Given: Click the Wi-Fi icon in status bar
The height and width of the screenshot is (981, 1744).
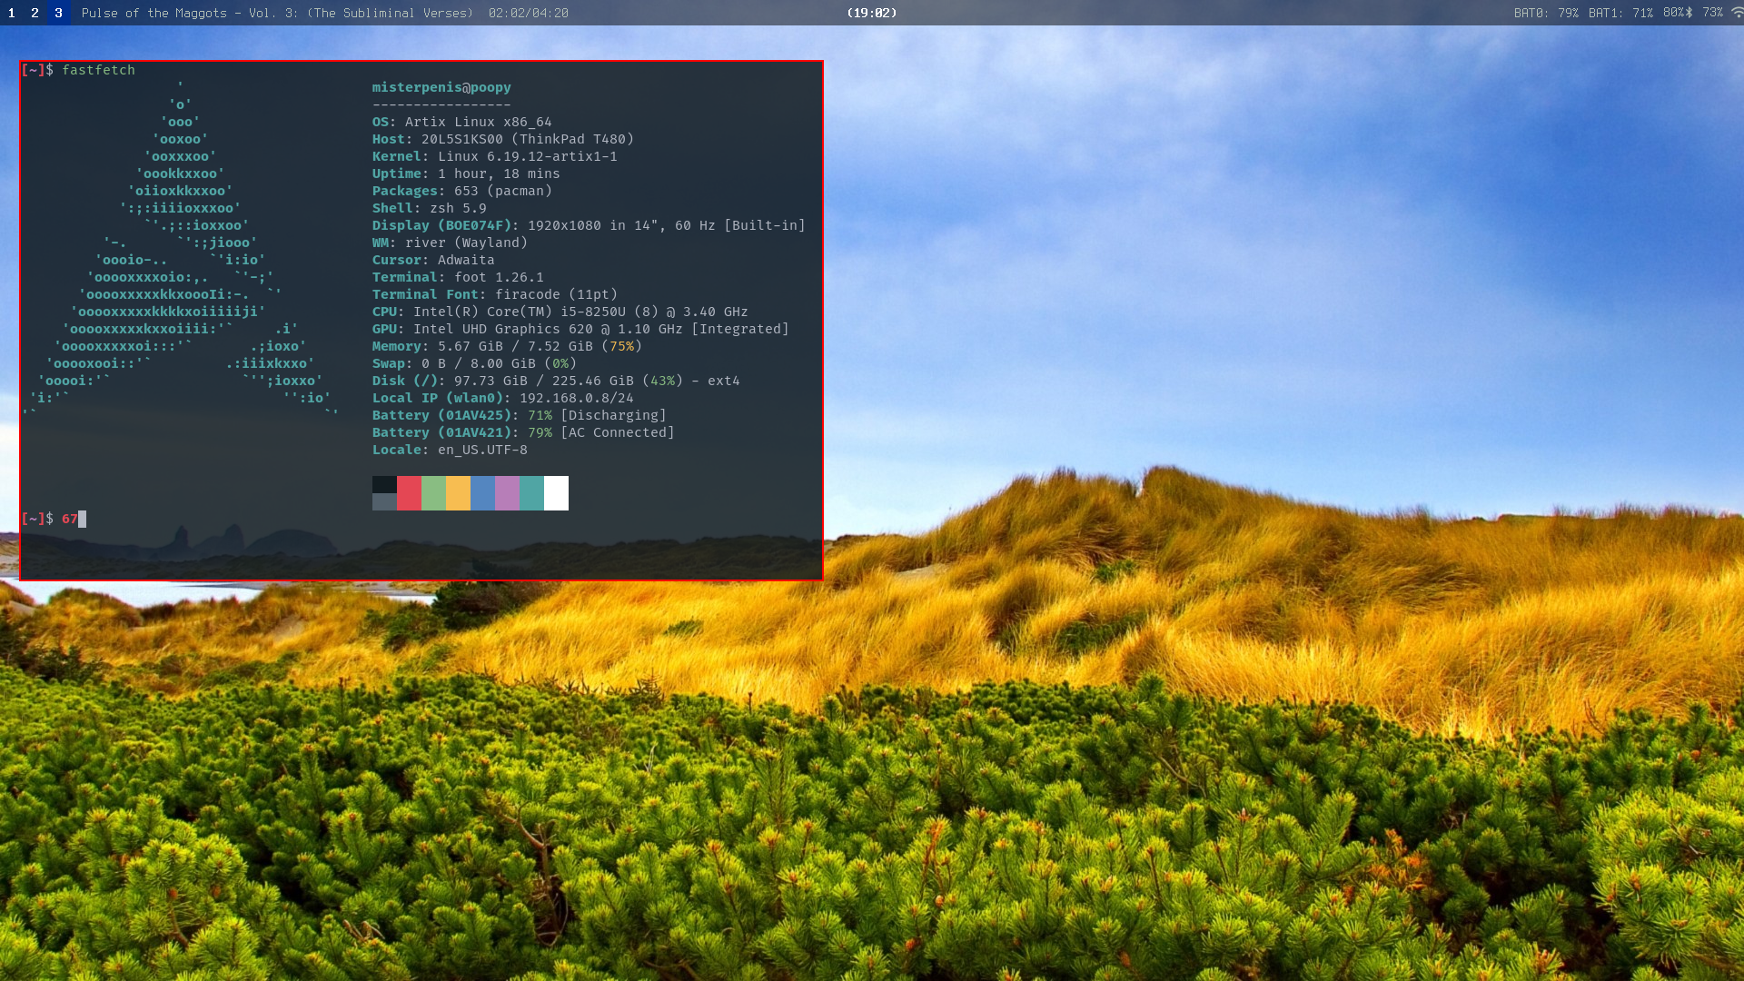Looking at the screenshot, I should pyautogui.click(x=1736, y=13).
